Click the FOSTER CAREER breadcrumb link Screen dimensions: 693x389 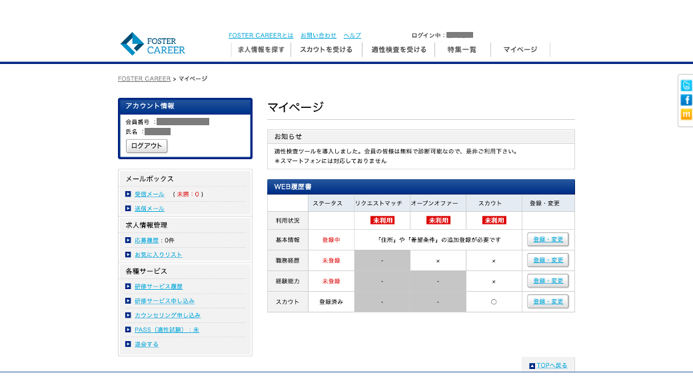(144, 79)
